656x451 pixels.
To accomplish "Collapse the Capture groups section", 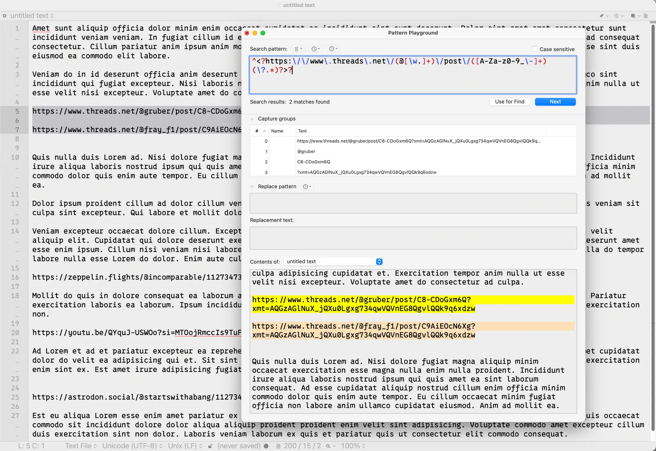I will [252, 119].
